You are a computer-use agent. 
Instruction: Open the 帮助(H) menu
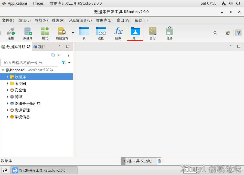(x=141, y=20)
